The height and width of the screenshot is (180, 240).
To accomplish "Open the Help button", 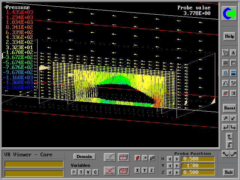I will [x=229, y=36].
